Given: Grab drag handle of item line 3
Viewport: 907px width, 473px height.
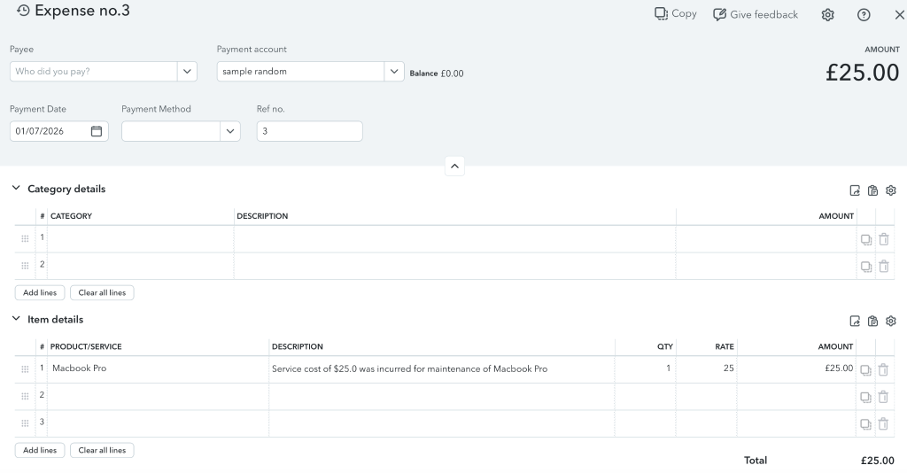Looking at the screenshot, I should (25, 423).
